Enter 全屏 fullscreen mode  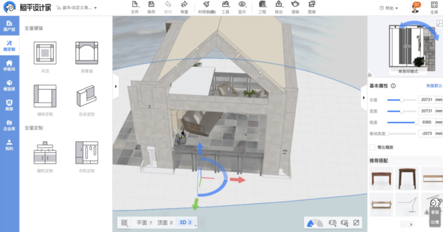tap(434, 7)
